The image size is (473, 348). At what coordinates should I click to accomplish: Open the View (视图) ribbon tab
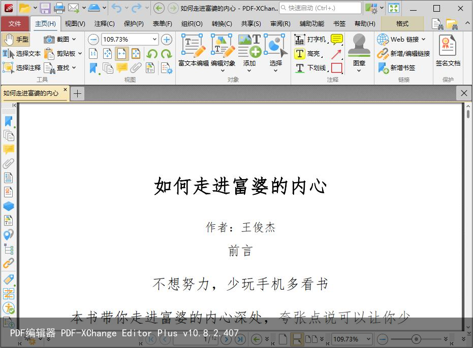tap(75, 24)
